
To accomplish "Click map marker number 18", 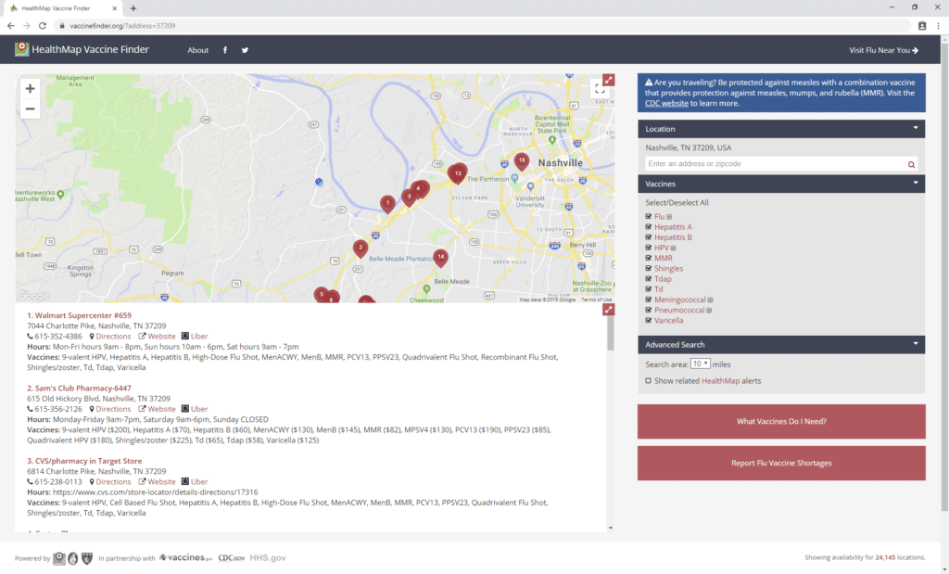I will tap(521, 161).
